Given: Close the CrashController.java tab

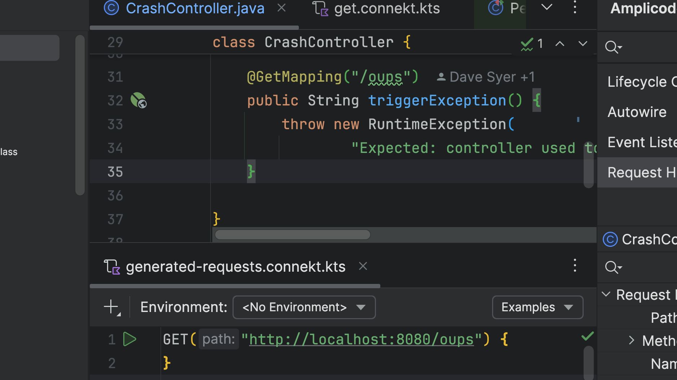Looking at the screenshot, I should tap(282, 8).
